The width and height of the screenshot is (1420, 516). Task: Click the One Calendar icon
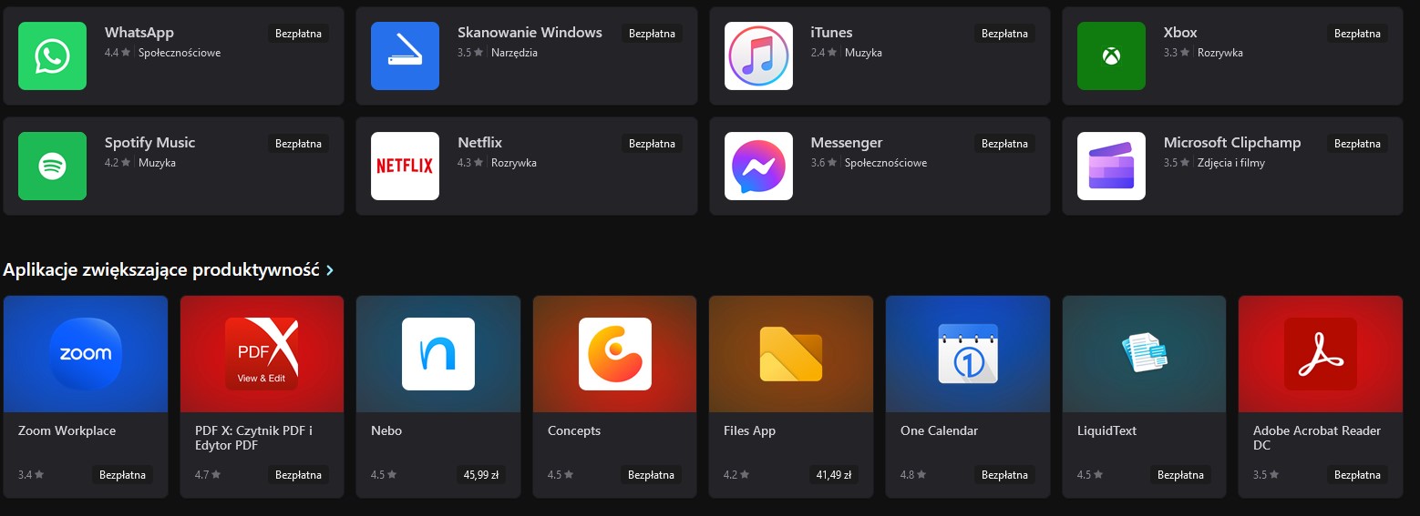point(968,354)
